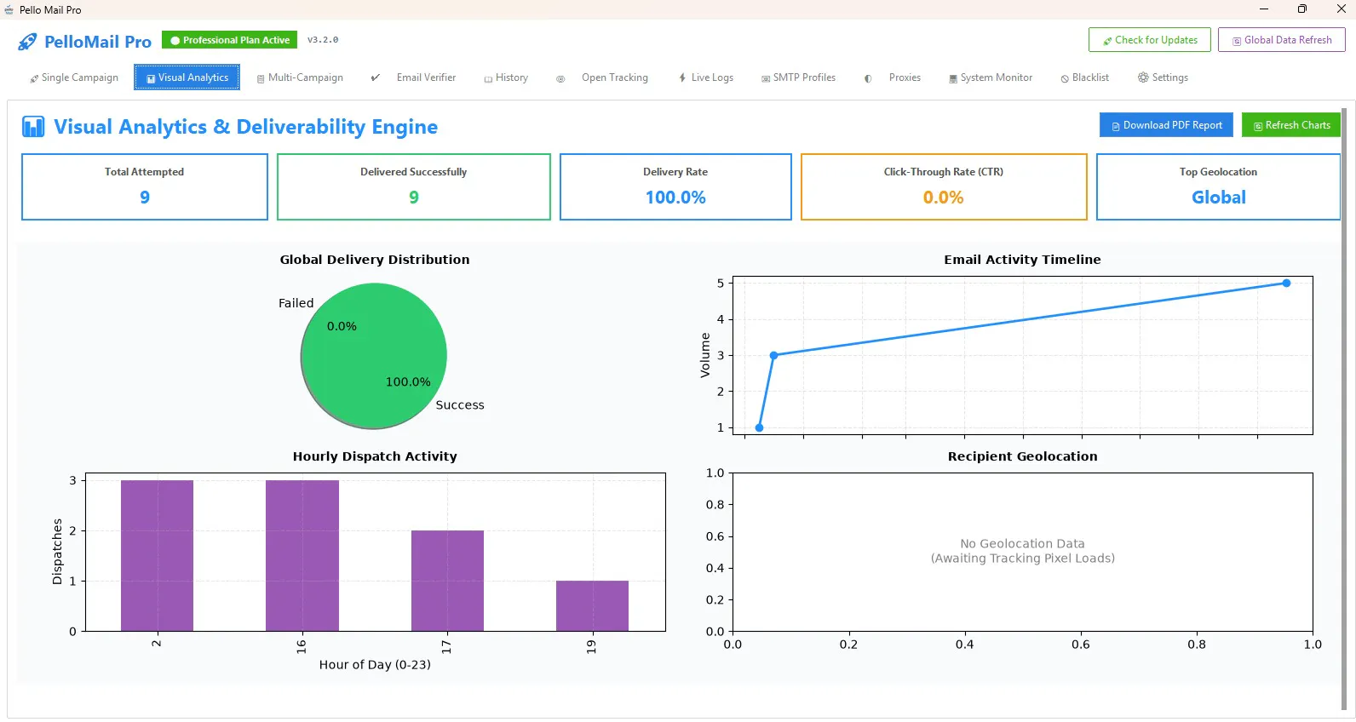Select the Visual Analytics tab

click(187, 77)
